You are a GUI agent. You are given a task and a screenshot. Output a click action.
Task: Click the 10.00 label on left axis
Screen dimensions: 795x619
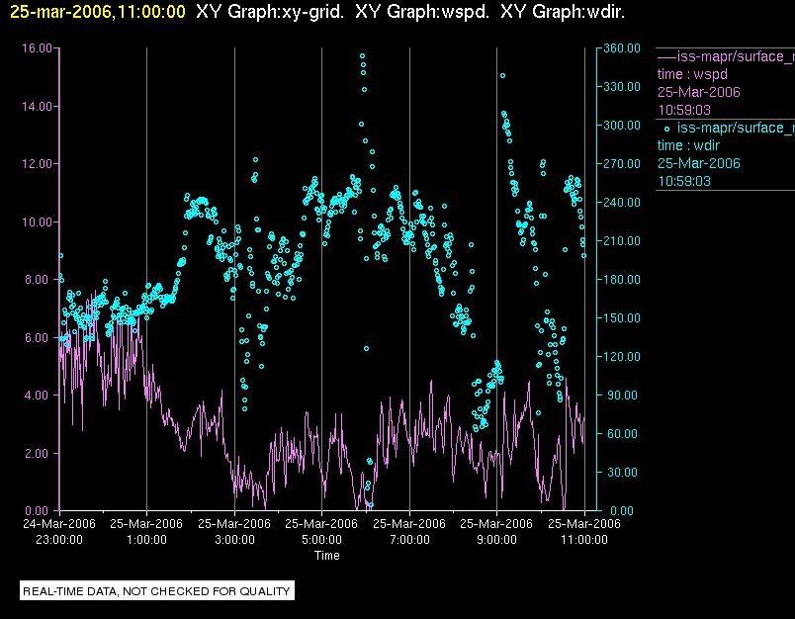[37, 222]
